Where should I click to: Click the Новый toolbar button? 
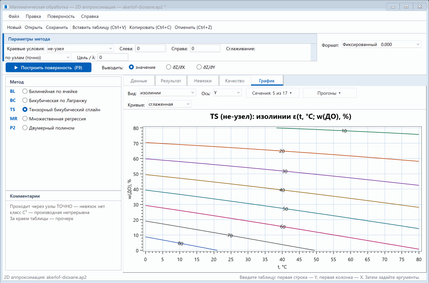point(14,27)
